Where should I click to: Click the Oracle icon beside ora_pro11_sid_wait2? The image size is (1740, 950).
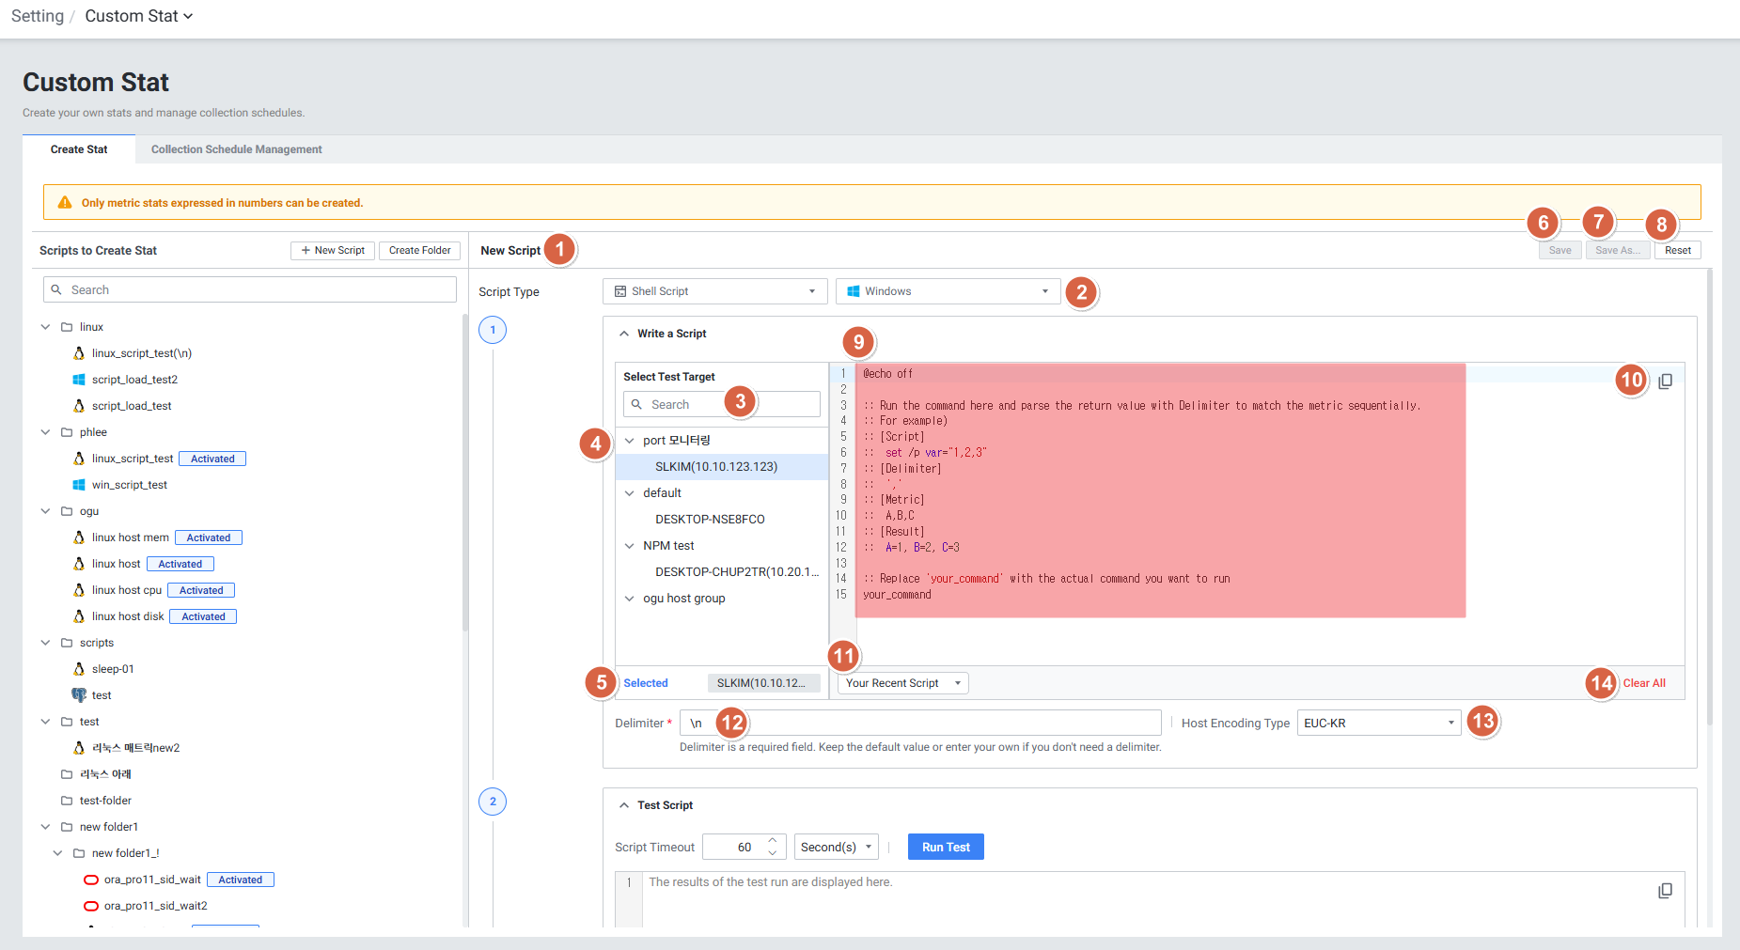[x=91, y=906]
